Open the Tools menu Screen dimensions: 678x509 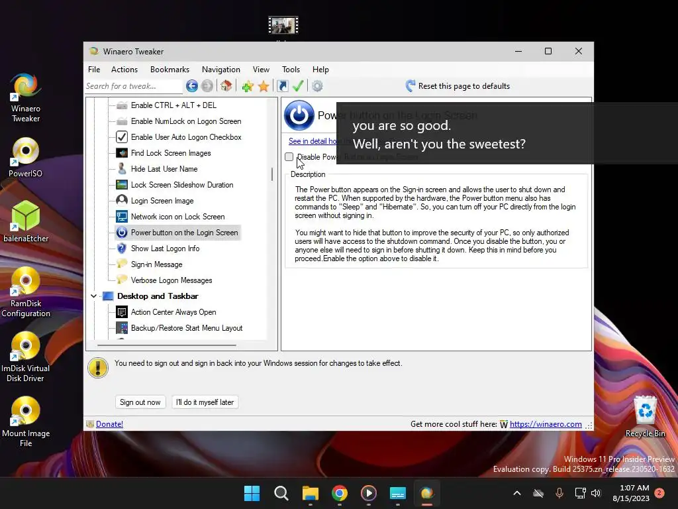click(291, 69)
